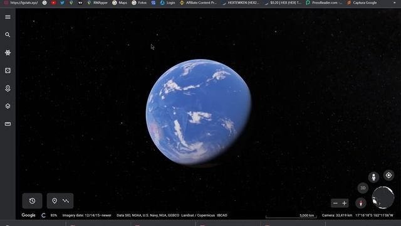Open Projects pin icon in sidebar
401x226 pixels.
click(x=8, y=89)
